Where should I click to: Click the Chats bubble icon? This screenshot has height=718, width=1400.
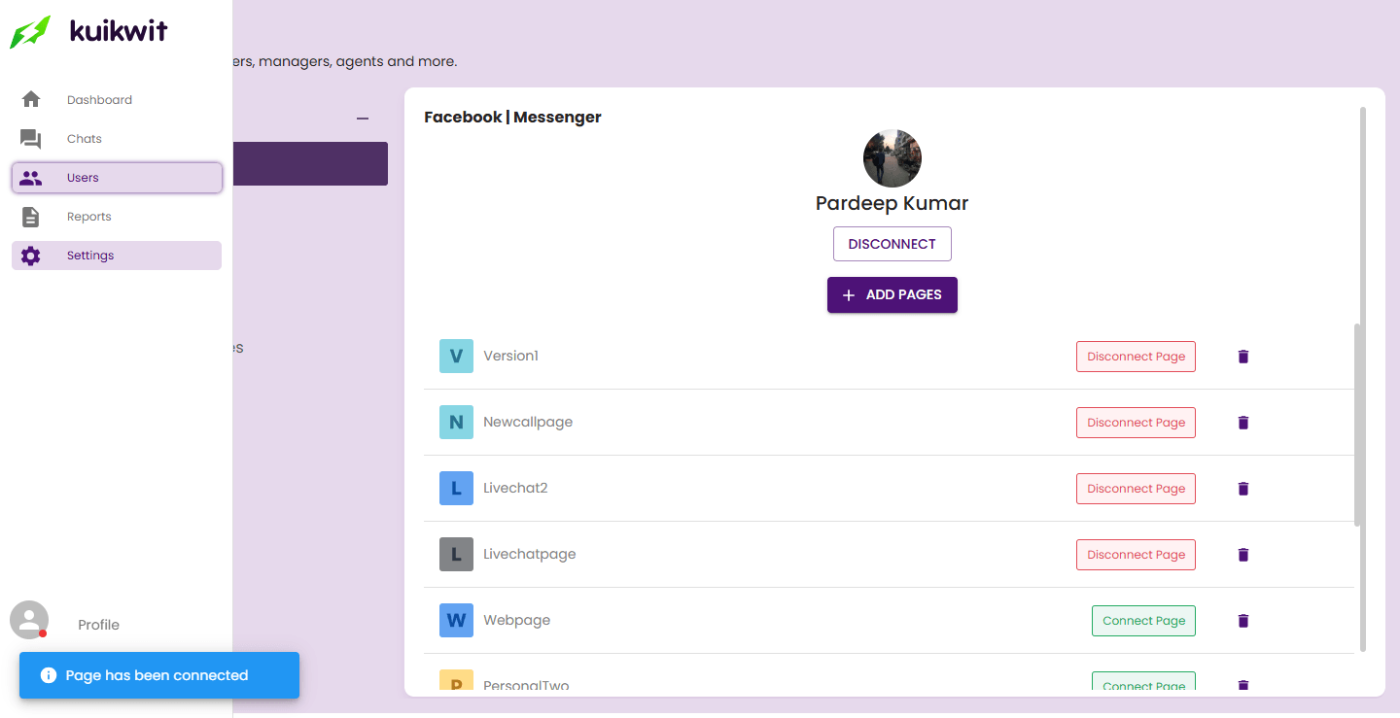point(31,139)
